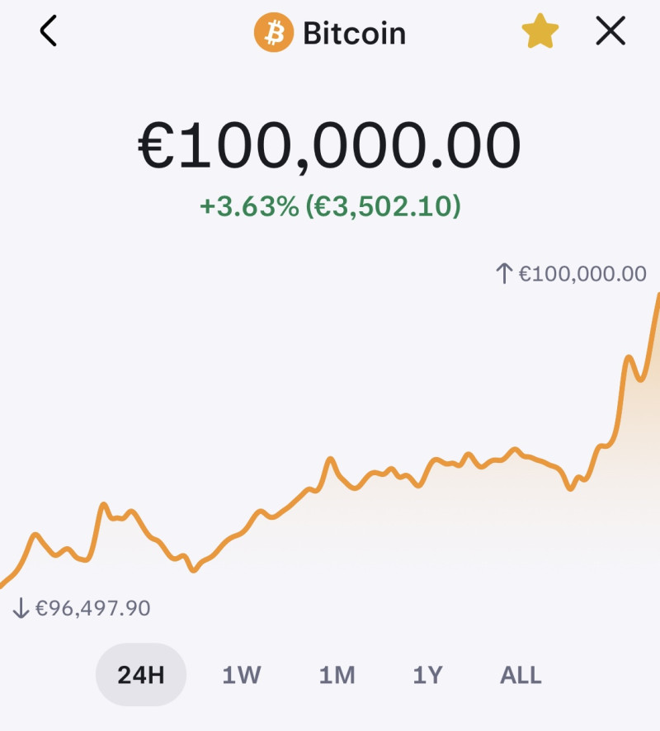Viewport: 660px width, 731px height.
Task: Click the €100,000.00 main price
Action: point(329,145)
